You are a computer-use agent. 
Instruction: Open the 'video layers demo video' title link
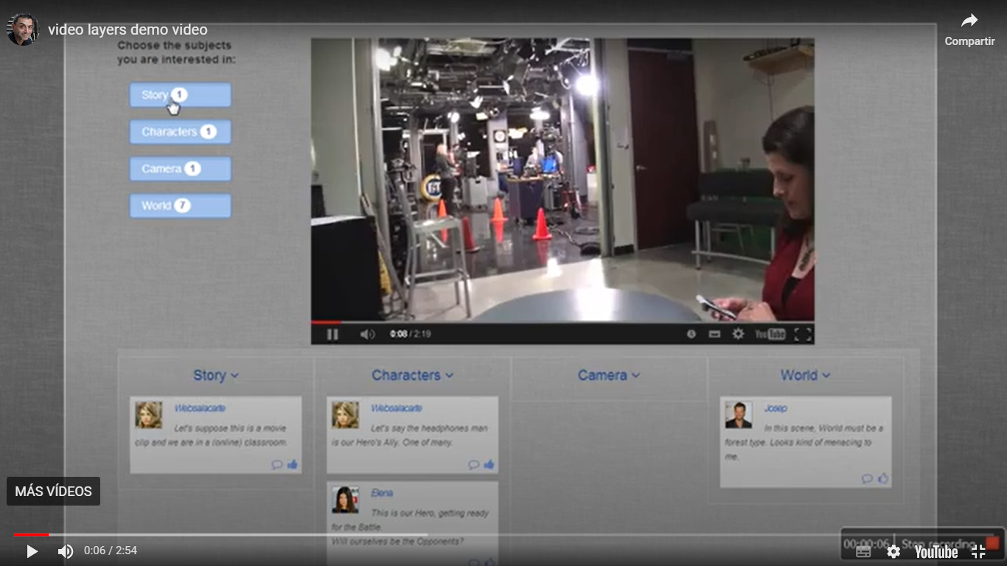pyautogui.click(x=128, y=29)
